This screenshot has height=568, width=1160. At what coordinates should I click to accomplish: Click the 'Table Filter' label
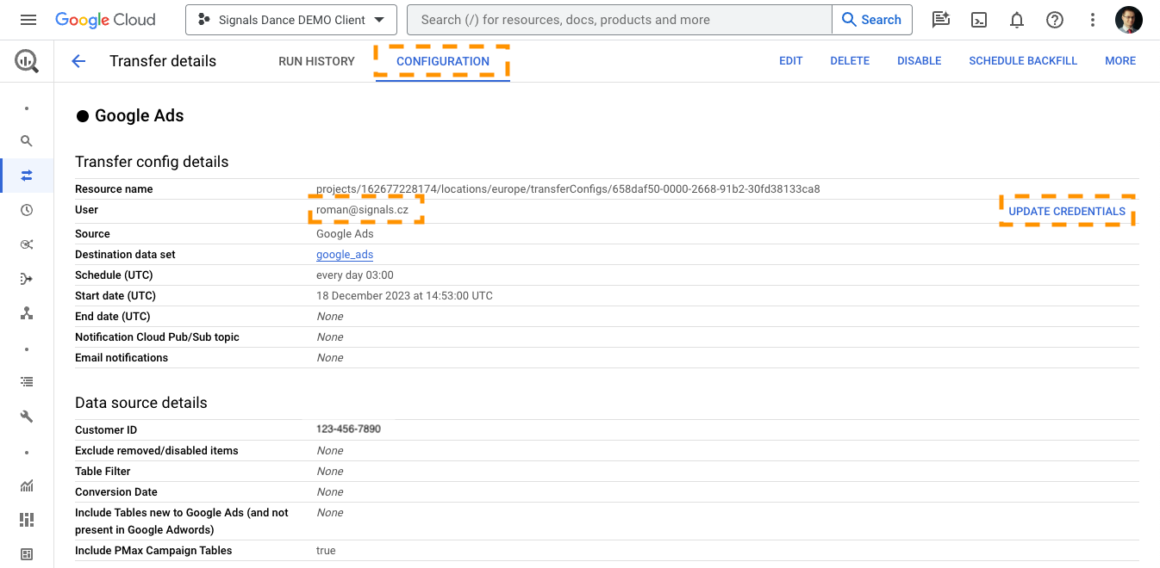pyautogui.click(x=103, y=472)
